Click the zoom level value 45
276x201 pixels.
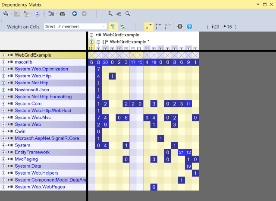pyautogui.click(x=119, y=14)
